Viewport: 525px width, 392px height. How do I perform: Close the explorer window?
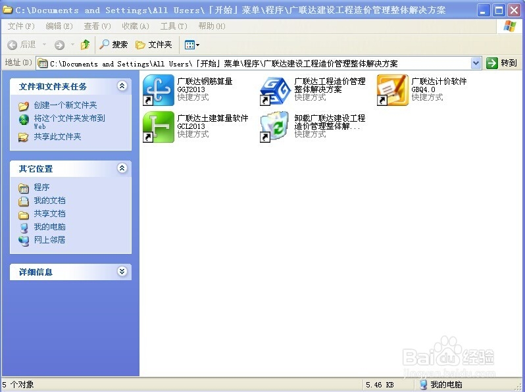(x=514, y=11)
